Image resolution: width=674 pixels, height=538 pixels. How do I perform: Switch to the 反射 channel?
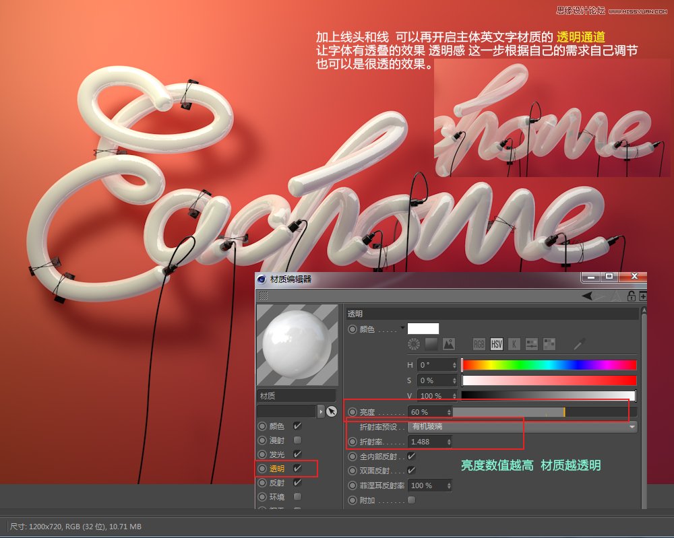278,482
